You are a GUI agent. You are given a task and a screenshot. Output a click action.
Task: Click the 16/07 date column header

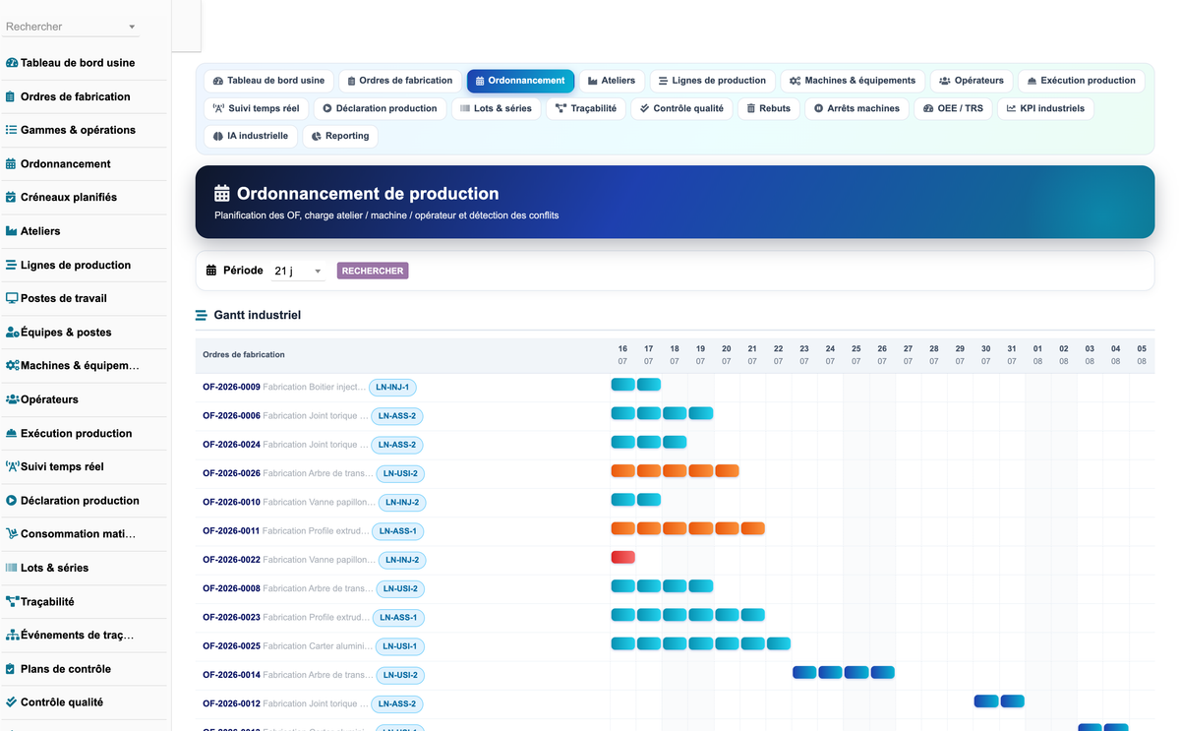(622, 355)
